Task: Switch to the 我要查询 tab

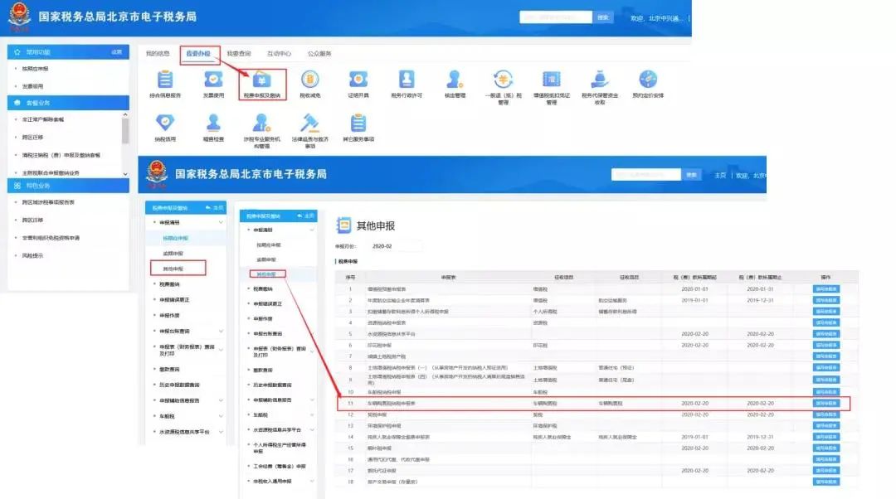Action: pos(239,54)
